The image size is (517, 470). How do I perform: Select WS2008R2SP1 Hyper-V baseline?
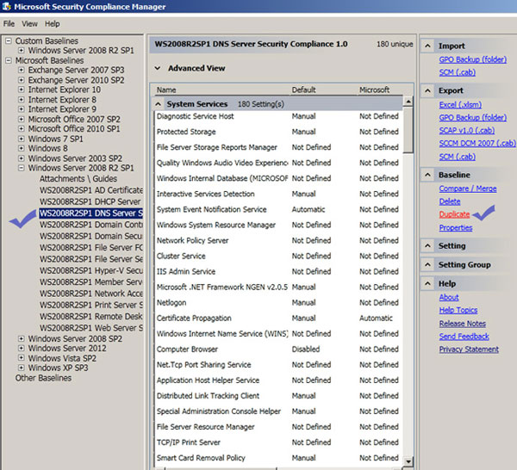91,270
